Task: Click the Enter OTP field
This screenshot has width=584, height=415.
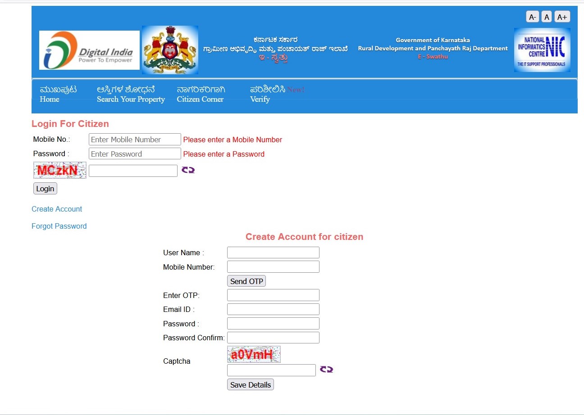Action: 273,295
